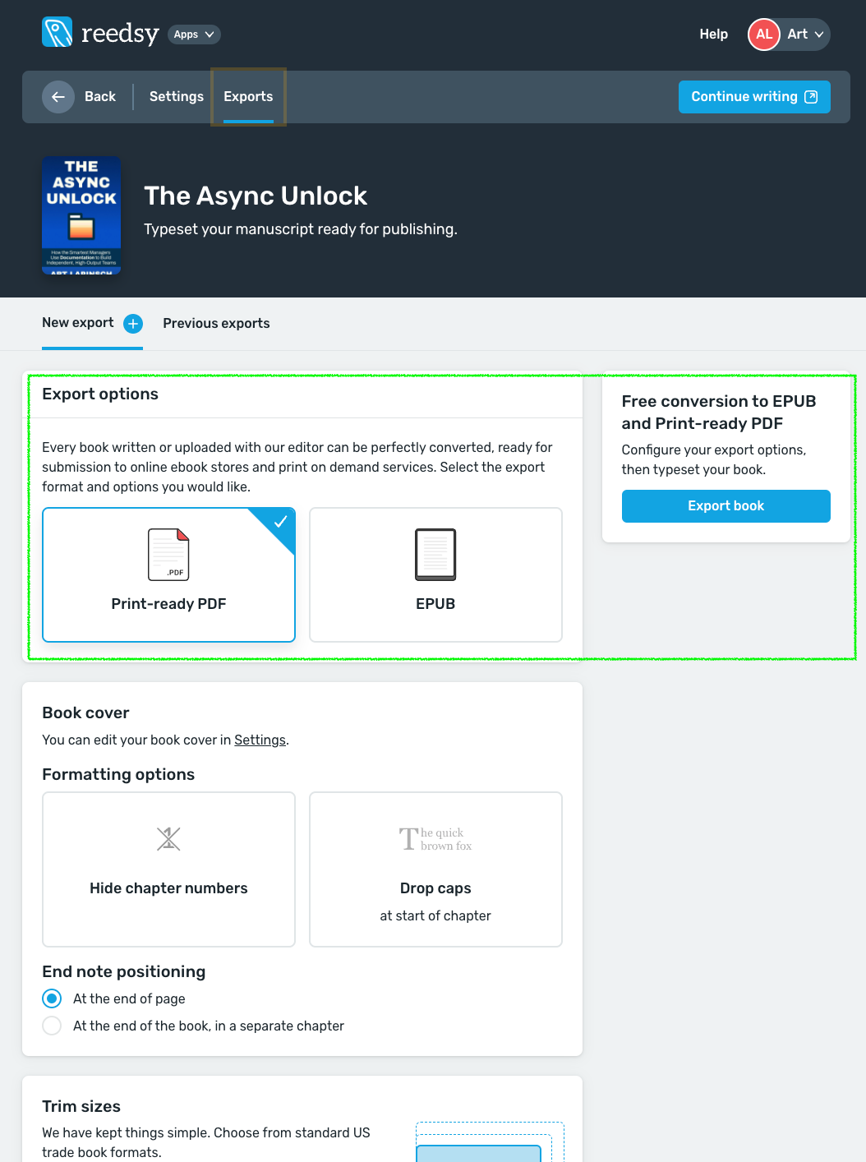This screenshot has width=866, height=1162.
Task: Click the external-link icon in Continue writing
Action: (811, 97)
